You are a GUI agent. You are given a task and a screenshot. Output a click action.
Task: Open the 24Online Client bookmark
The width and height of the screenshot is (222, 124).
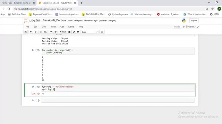pos(17,14)
